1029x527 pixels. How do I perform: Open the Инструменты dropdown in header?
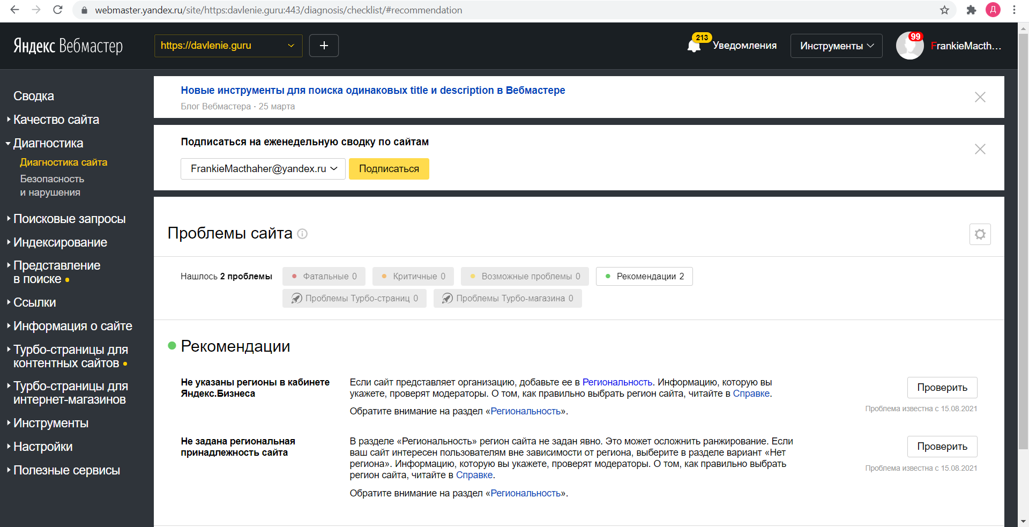[836, 46]
